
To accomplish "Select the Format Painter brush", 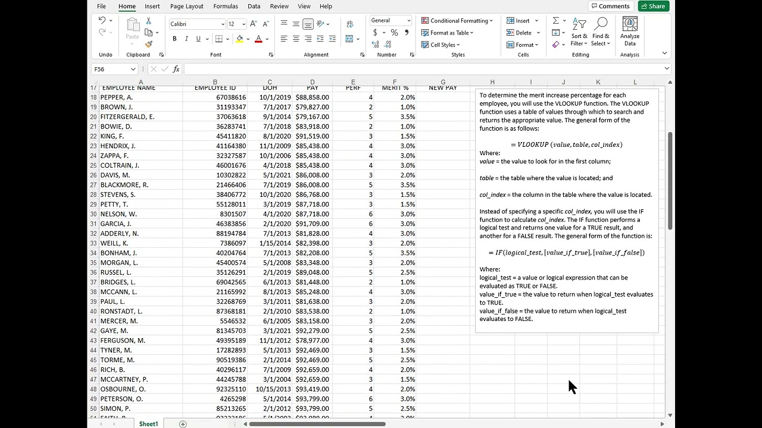I will pyautogui.click(x=149, y=44).
